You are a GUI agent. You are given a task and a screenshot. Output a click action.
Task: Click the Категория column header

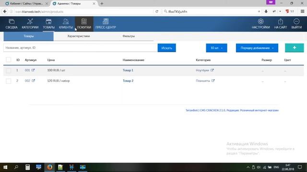coord(203,60)
